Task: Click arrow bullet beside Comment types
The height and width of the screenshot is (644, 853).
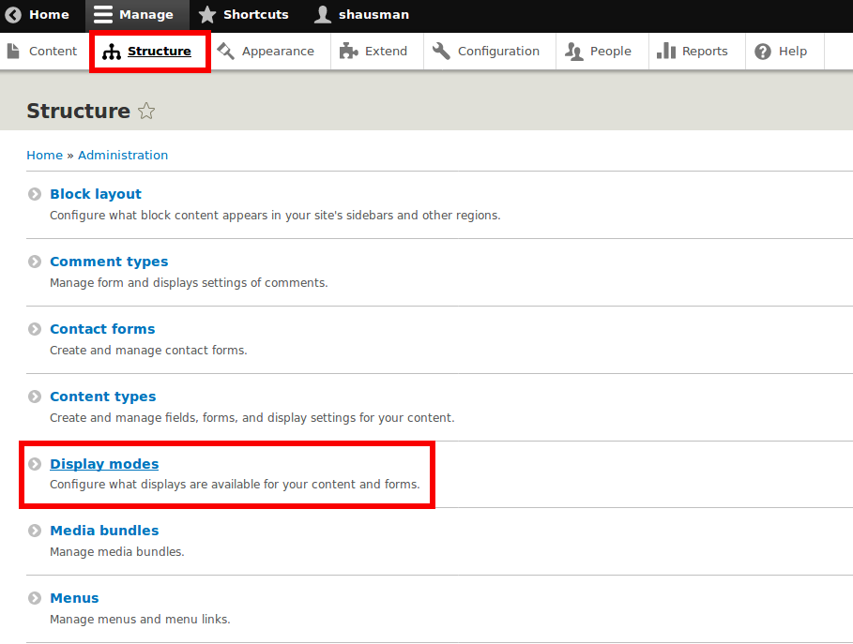Action: click(x=35, y=262)
